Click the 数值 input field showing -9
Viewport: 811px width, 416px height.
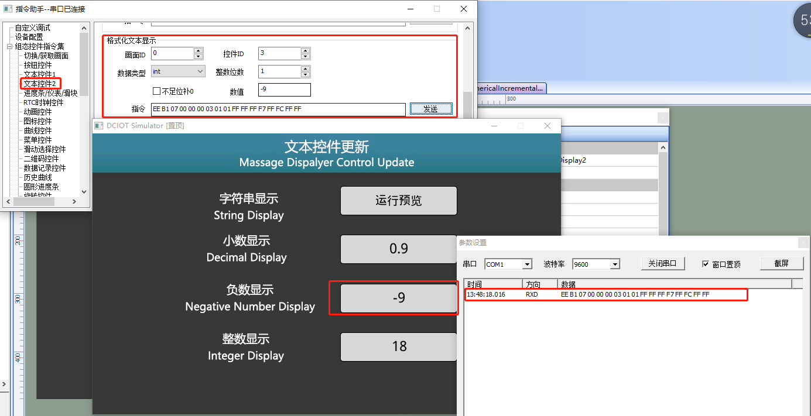pyautogui.click(x=284, y=90)
